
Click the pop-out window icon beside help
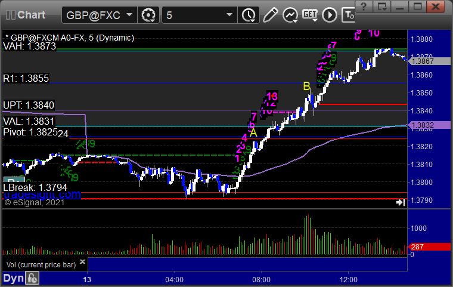coord(381,6)
